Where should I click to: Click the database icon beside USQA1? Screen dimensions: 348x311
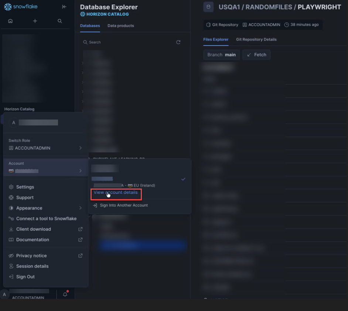pos(209,7)
